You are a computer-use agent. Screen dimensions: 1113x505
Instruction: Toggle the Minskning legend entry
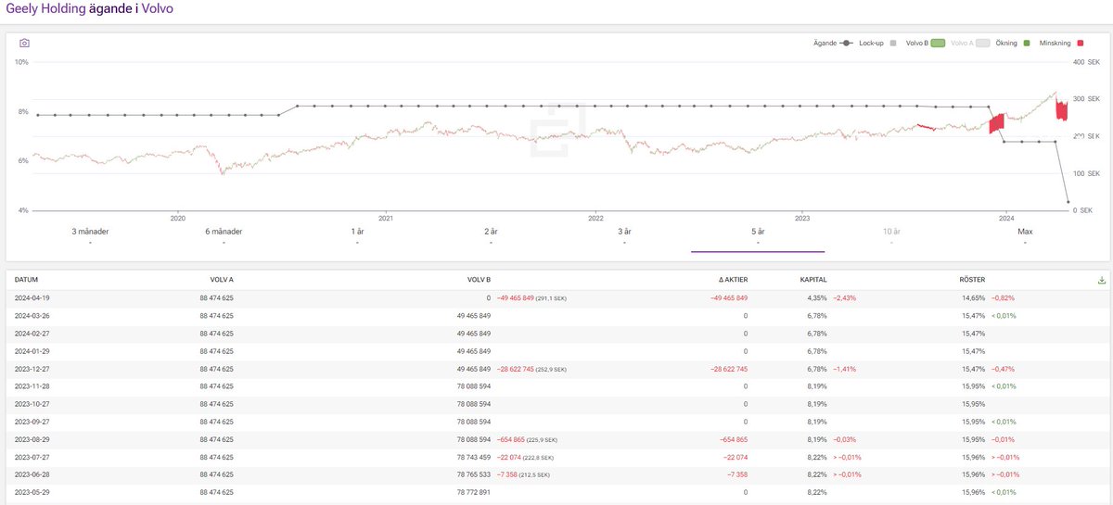click(x=1061, y=43)
